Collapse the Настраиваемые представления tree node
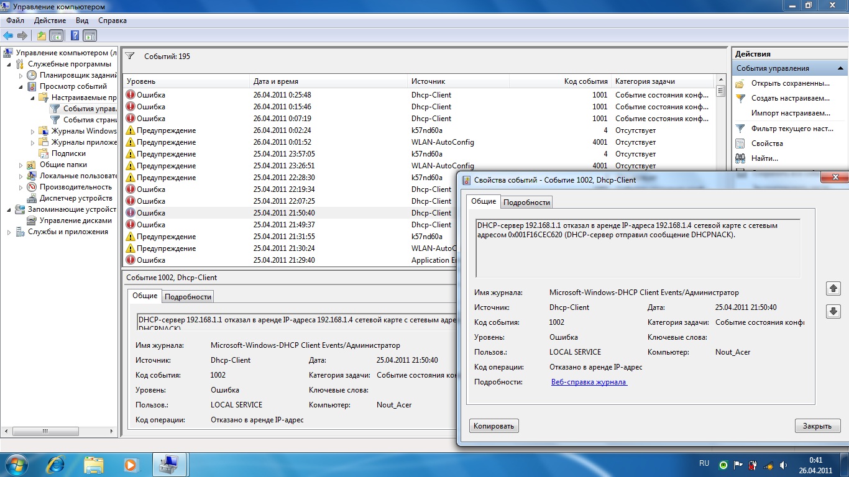Image resolution: width=849 pixels, height=477 pixels. [33, 98]
